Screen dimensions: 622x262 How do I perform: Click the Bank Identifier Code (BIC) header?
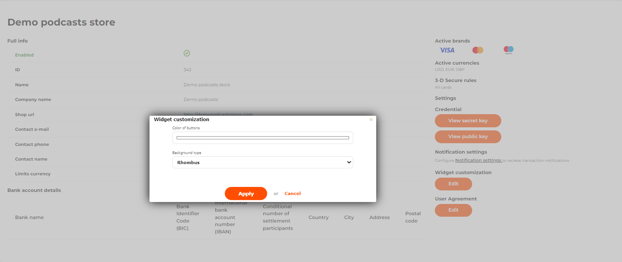(188, 217)
